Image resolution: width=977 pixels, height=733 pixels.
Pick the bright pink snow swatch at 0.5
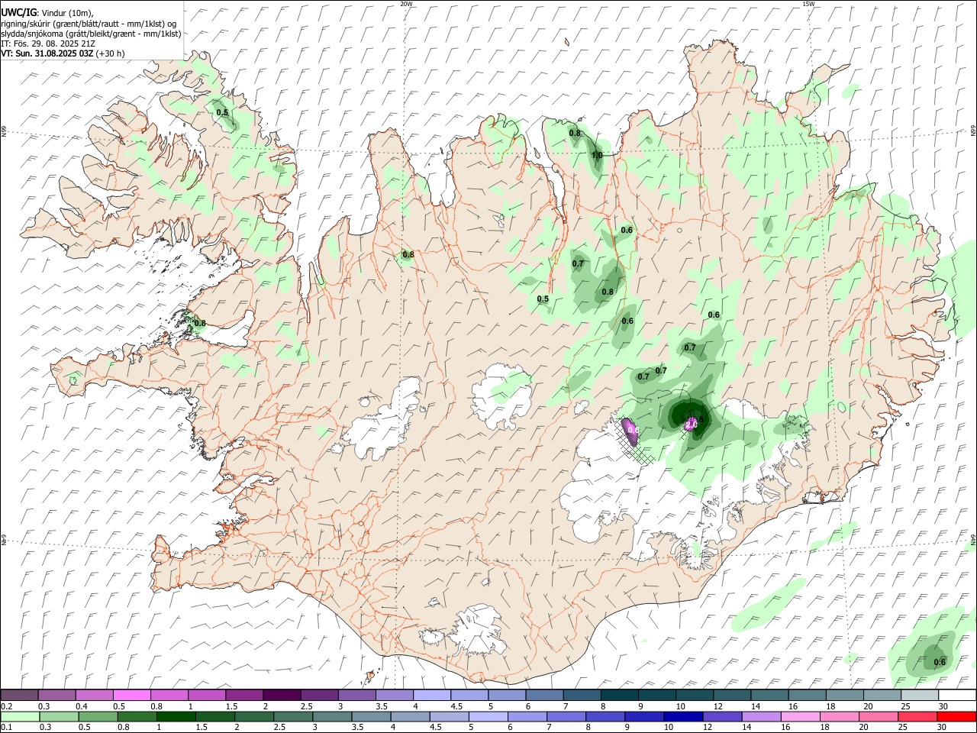click(x=131, y=696)
